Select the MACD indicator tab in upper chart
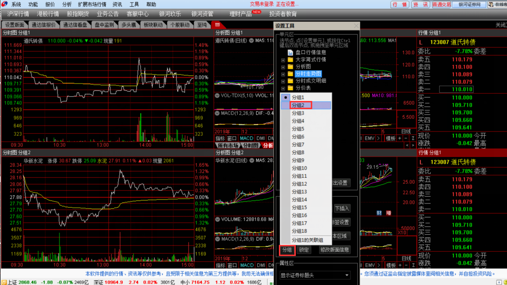 coord(246,139)
